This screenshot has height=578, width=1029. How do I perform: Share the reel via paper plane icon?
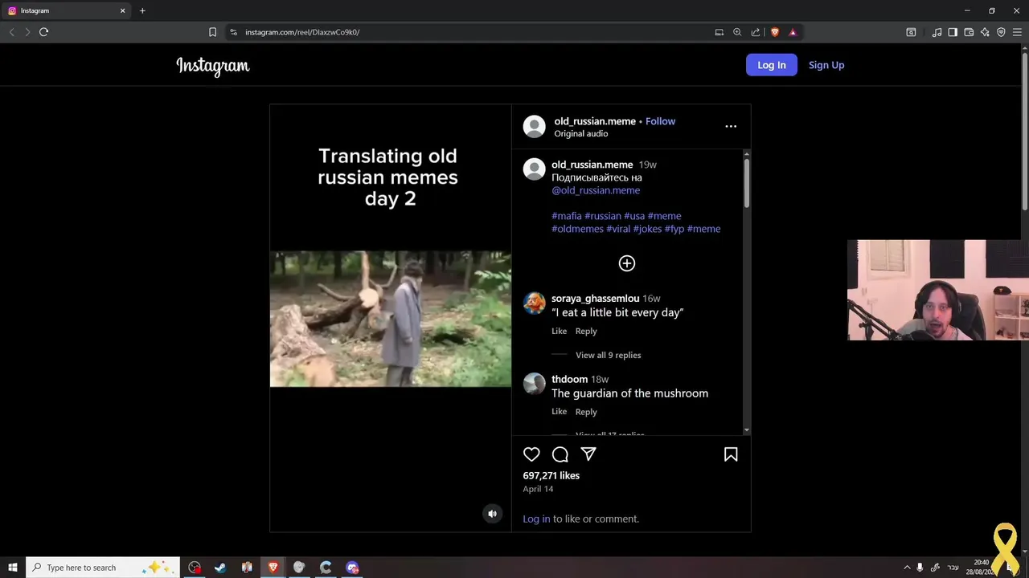click(588, 454)
